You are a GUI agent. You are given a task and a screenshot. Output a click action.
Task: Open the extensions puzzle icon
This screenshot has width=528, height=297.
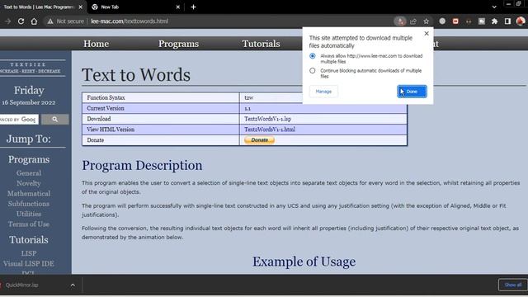[494, 21]
